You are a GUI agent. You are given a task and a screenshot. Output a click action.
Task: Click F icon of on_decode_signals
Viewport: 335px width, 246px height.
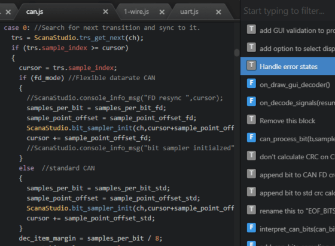251,101
